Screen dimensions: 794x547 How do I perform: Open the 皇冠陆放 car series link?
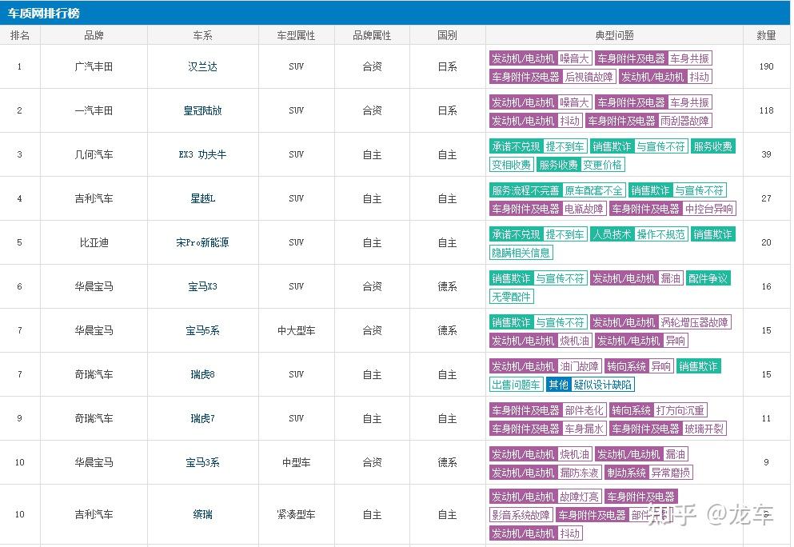click(202, 110)
